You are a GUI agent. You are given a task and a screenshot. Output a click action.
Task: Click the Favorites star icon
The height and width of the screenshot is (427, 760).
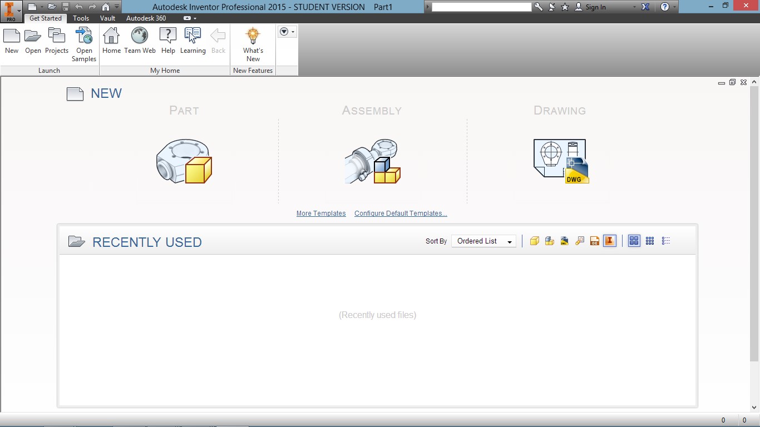pyautogui.click(x=565, y=7)
